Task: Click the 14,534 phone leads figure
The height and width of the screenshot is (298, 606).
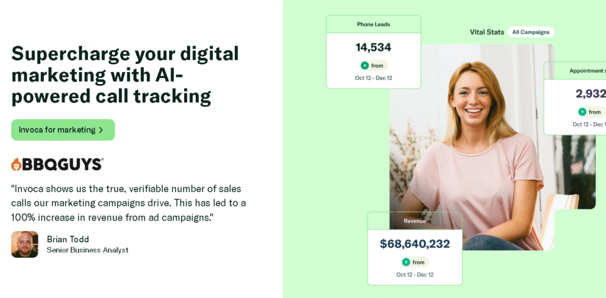Action: pyautogui.click(x=373, y=47)
